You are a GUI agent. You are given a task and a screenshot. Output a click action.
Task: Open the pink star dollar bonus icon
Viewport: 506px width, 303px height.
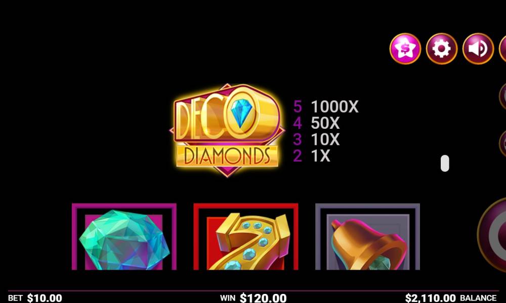pos(405,48)
